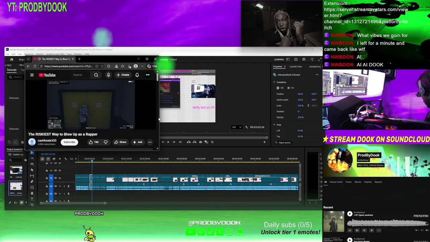Open browser tab actions dropdown arrow
Screen dimensions: 430x242
[x=28, y=59]
